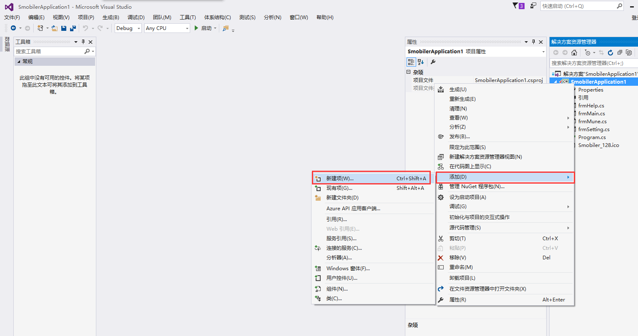Viewport: 638px width, 336px height.
Task: Choose 管理 NuGet 程序包(N)...
Action: pos(505,187)
